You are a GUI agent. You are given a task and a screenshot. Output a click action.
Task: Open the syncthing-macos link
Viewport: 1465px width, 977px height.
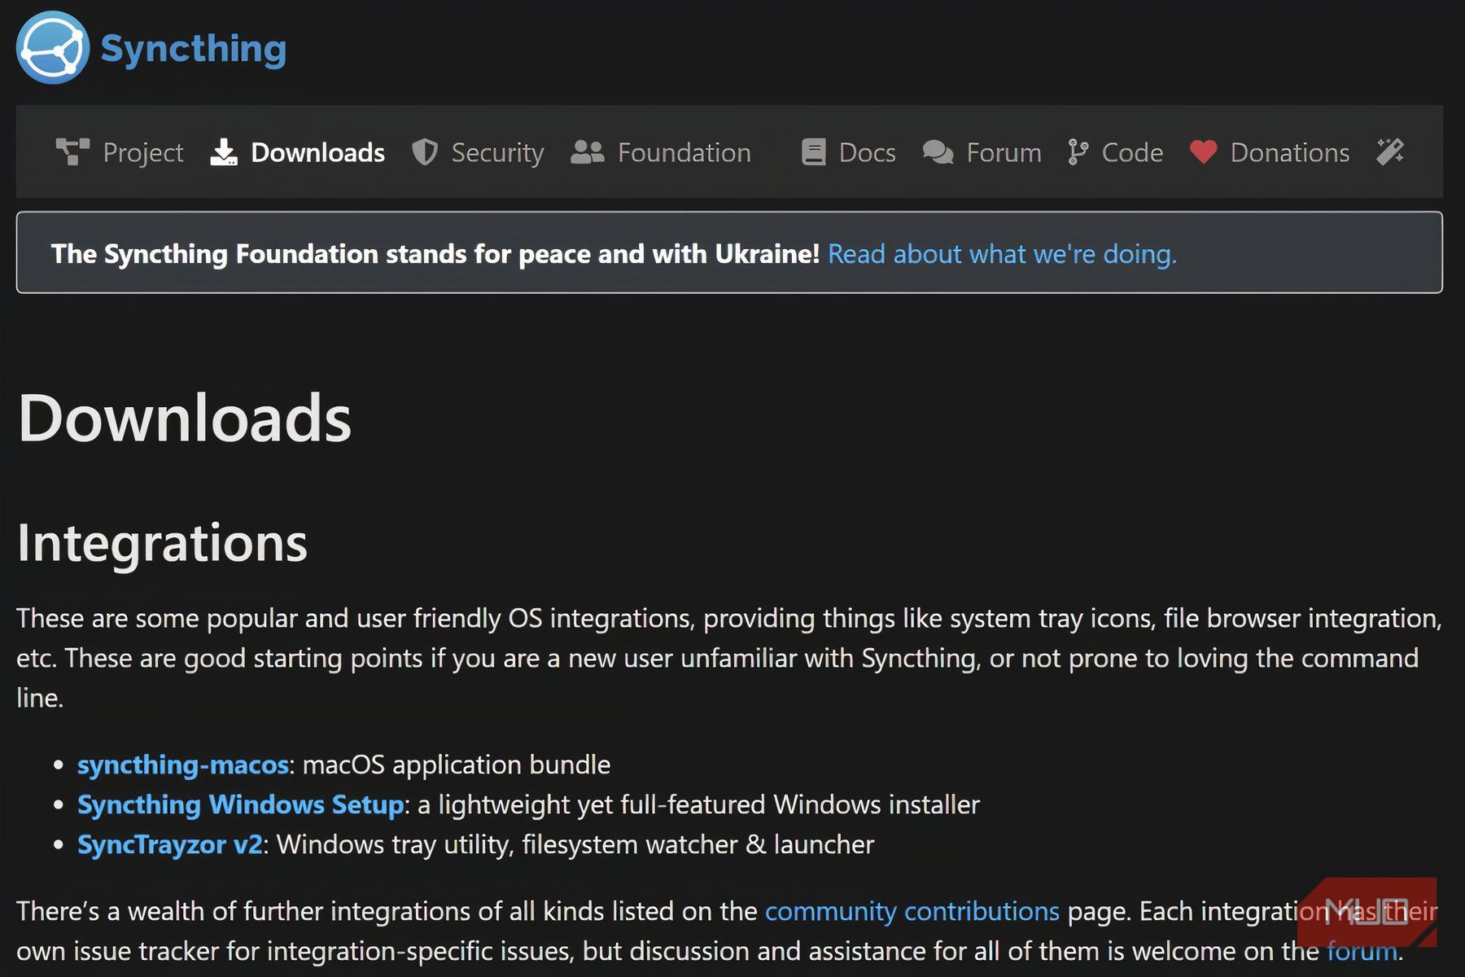pos(183,765)
